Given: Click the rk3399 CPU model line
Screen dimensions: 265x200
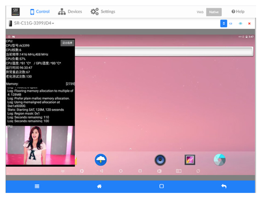Looking at the screenshot, I should pyautogui.click(x=17, y=46).
